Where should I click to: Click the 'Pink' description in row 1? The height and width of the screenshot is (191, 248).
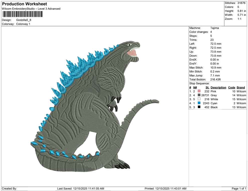coord(213,91)
